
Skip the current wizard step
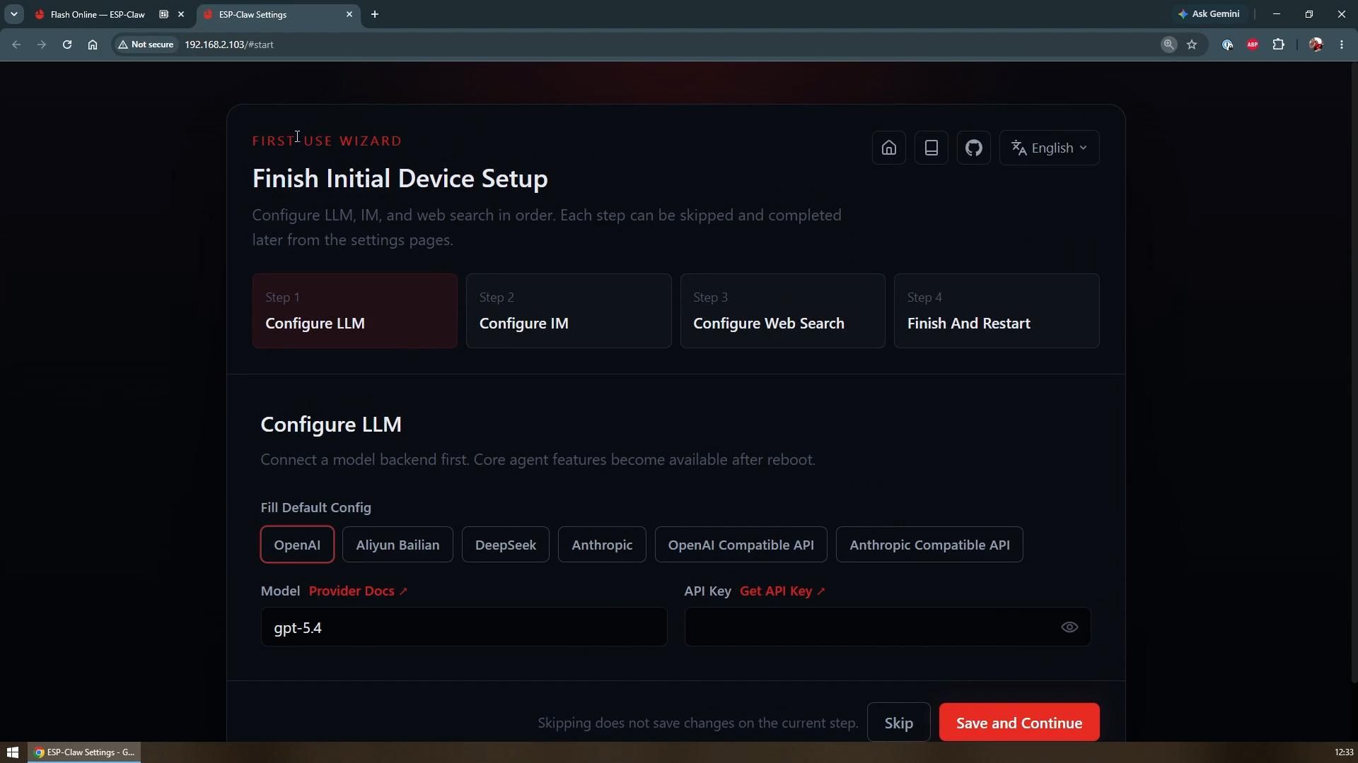(x=898, y=723)
